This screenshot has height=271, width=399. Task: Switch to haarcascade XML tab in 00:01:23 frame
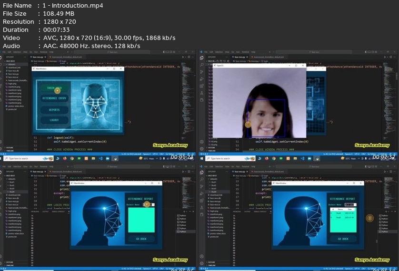click(66, 57)
